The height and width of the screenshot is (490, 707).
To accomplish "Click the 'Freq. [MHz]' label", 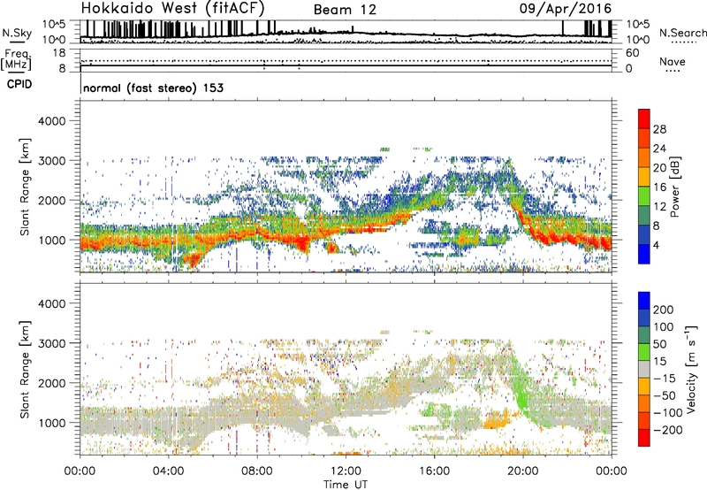I will click(17, 60).
